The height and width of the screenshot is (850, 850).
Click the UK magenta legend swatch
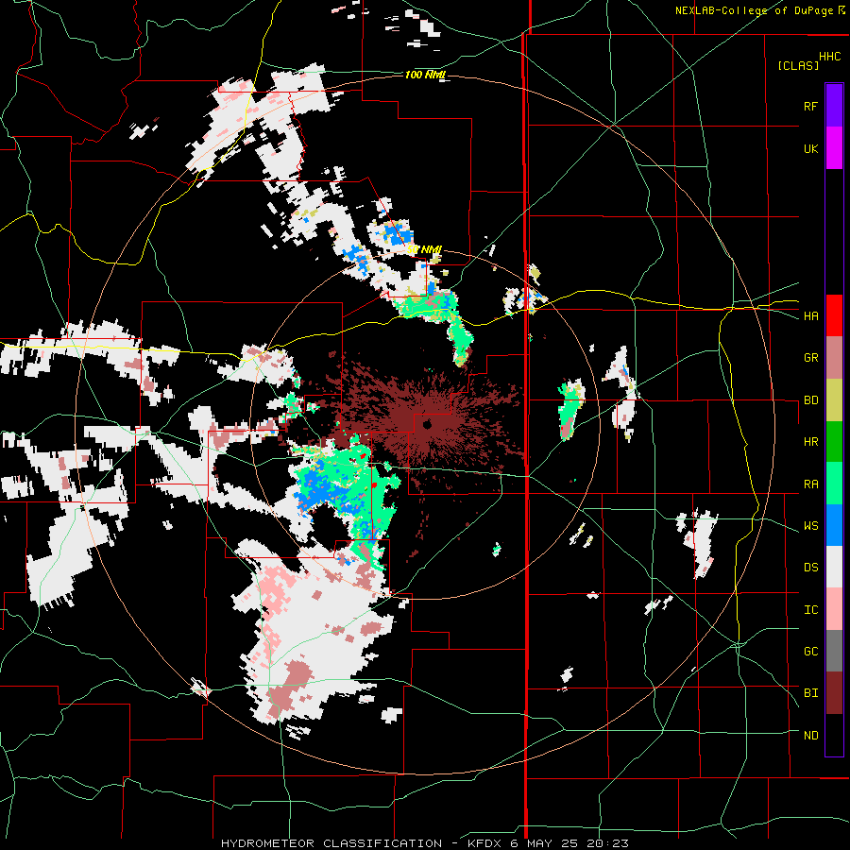click(834, 148)
